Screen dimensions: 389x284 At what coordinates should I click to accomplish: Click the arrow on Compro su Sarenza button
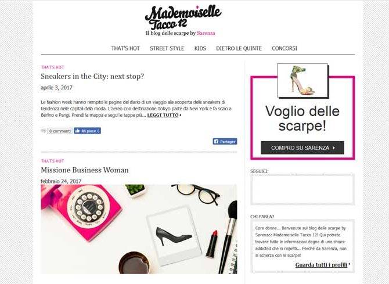[334, 148]
